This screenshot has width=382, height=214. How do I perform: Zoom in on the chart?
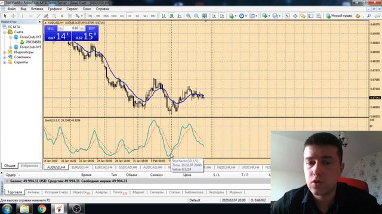point(189,16)
